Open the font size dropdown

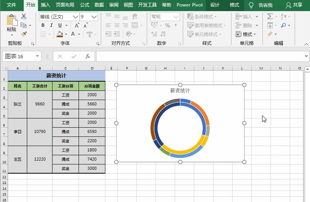click(x=94, y=17)
